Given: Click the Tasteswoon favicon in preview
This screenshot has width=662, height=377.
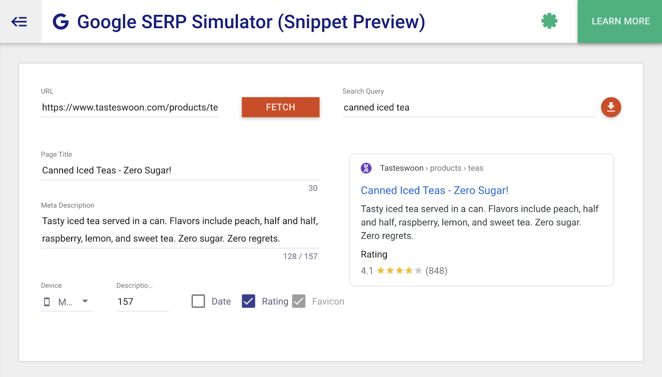Looking at the screenshot, I should pos(366,168).
